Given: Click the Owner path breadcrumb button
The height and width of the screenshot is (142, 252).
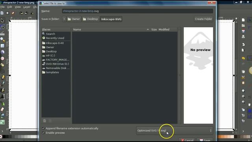Looking at the screenshot, I should coord(74,19).
